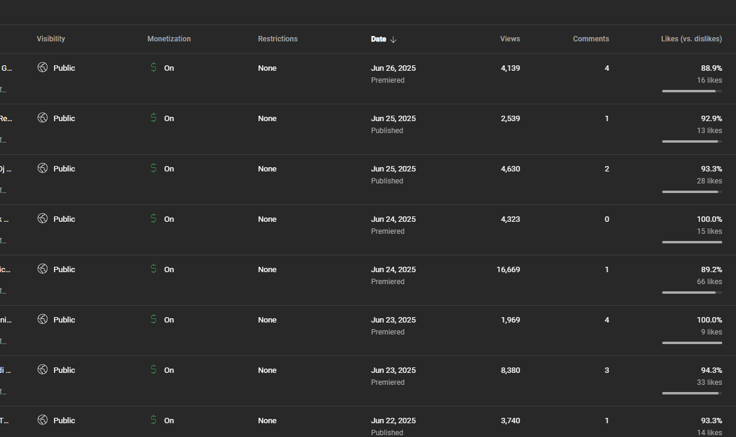Click the dollar icon in the 2,539 views row
The image size is (736, 437).
(x=154, y=117)
